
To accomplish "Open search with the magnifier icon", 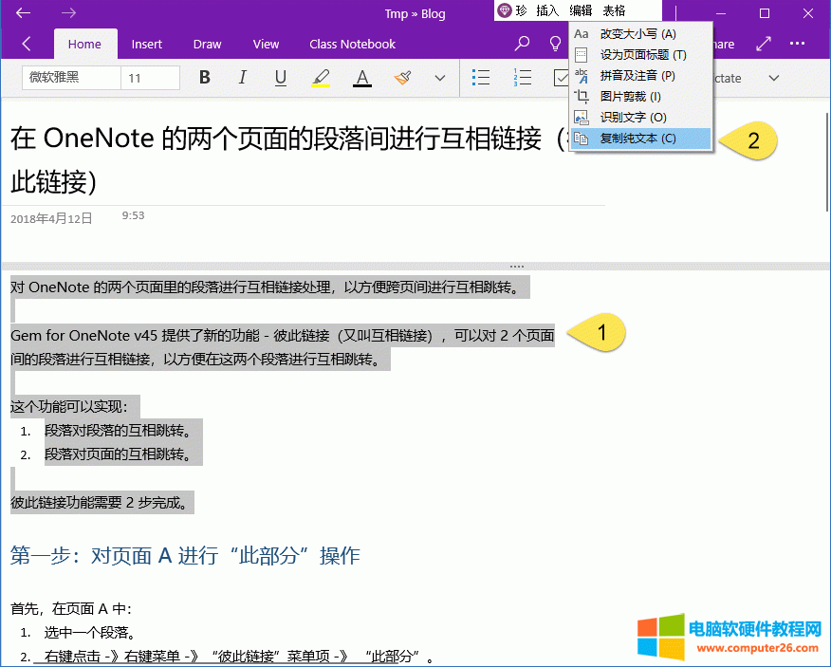I will (522, 44).
